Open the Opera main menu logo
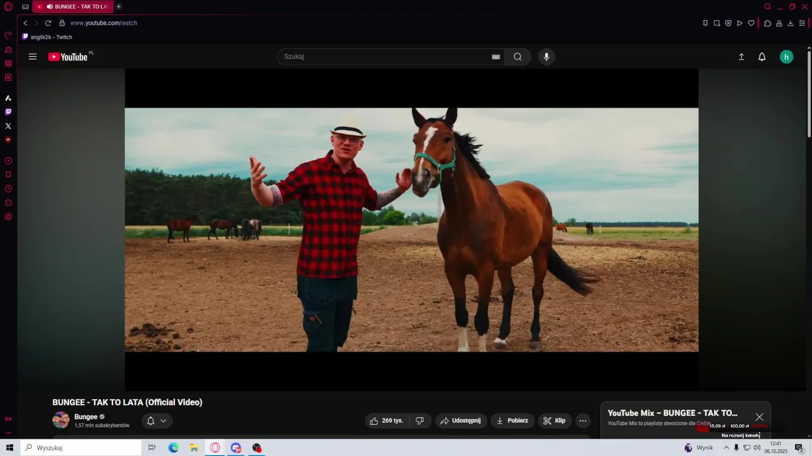Image resolution: width=812 pixels, height=456 pixels. pyautogui.click(x=8, y=6)
